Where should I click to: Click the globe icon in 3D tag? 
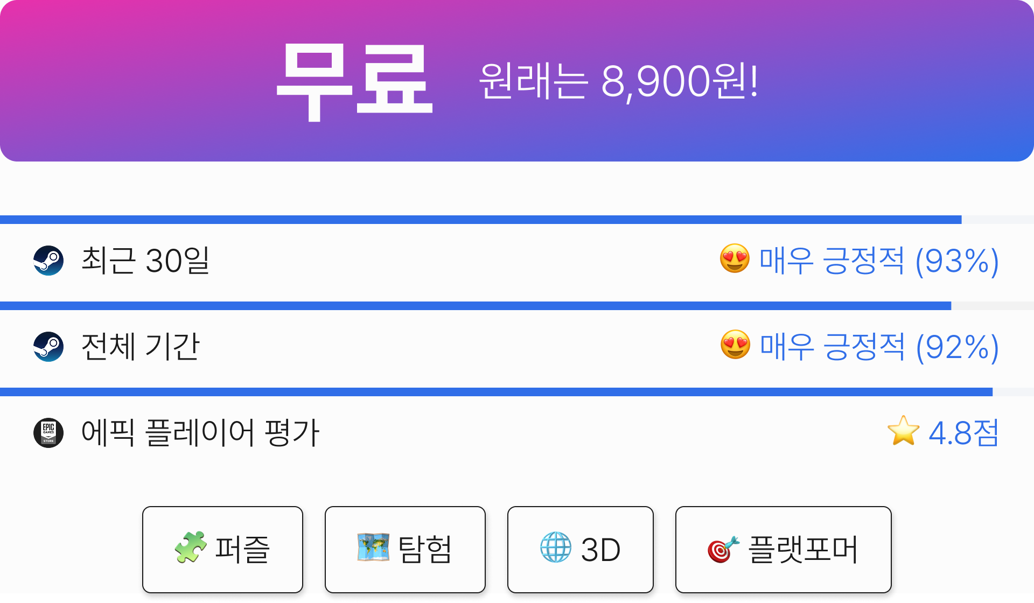556,548
